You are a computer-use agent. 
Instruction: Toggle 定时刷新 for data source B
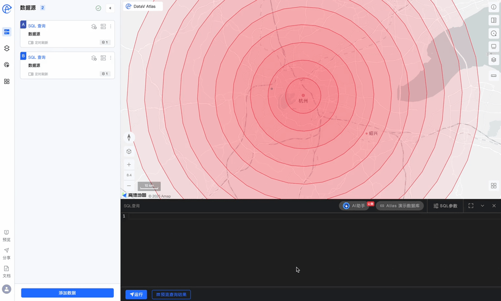(x=31, y=74)
